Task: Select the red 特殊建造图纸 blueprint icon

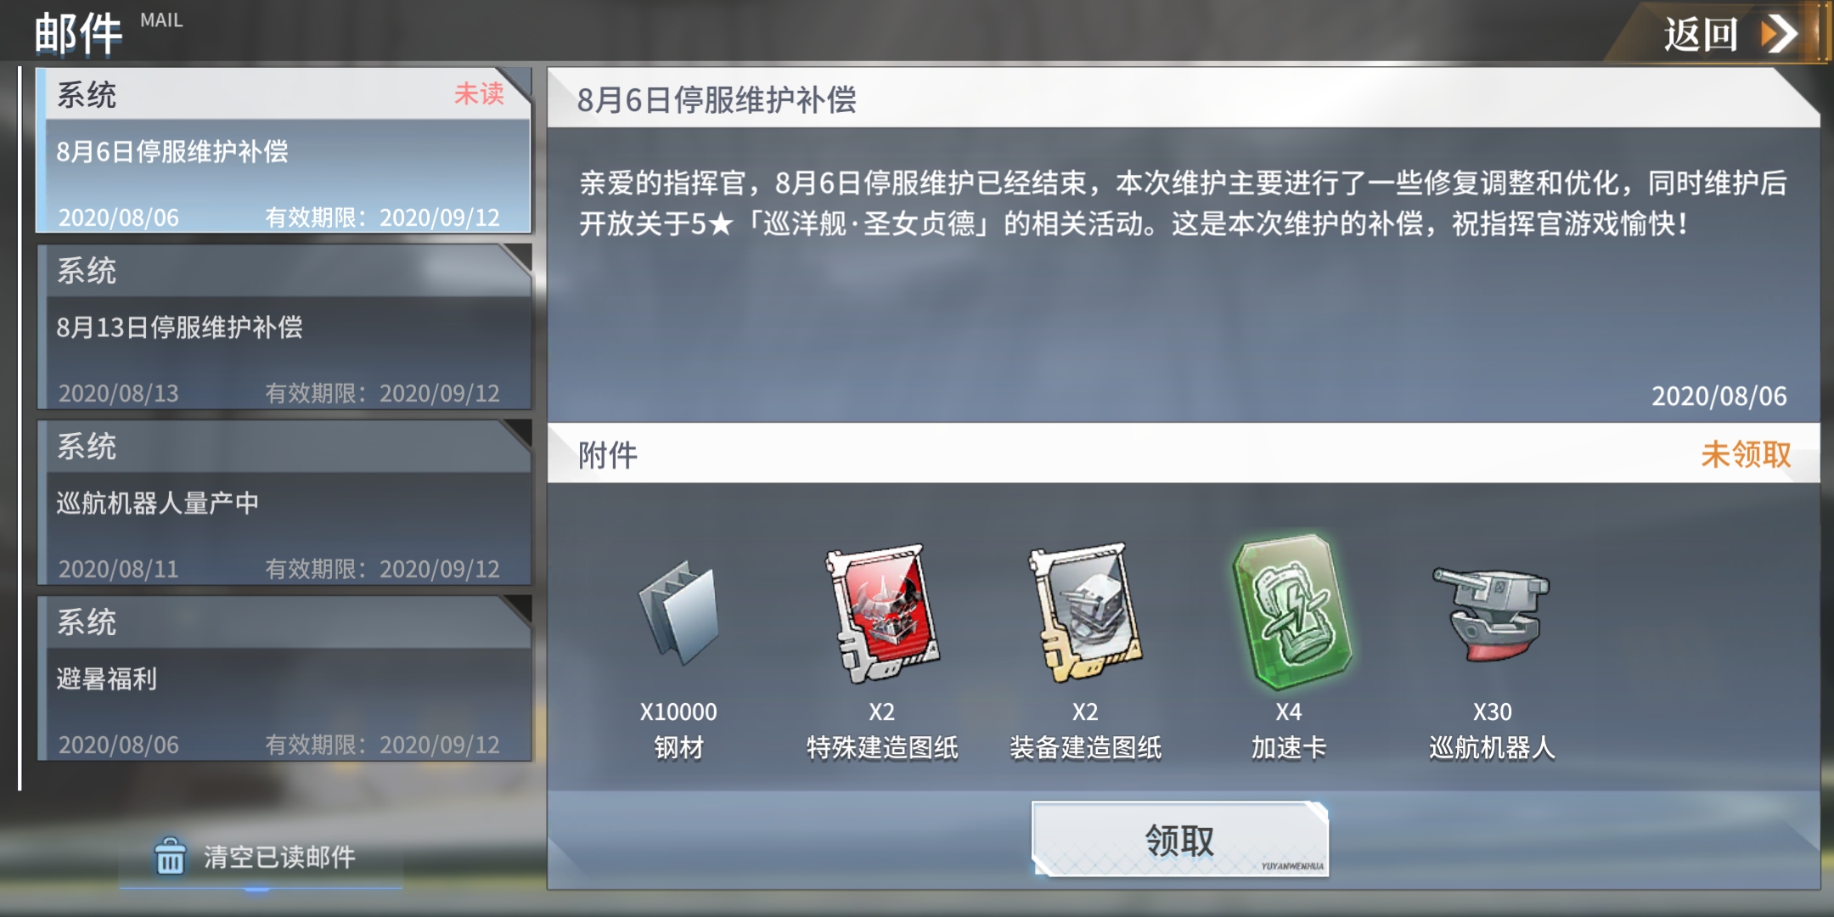Action: point(882,613)
